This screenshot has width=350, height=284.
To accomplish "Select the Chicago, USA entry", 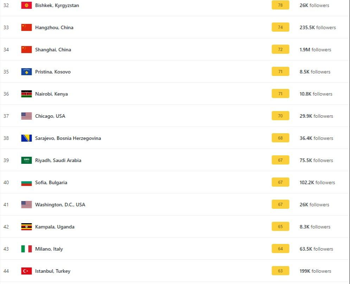I will pos(50,116).
